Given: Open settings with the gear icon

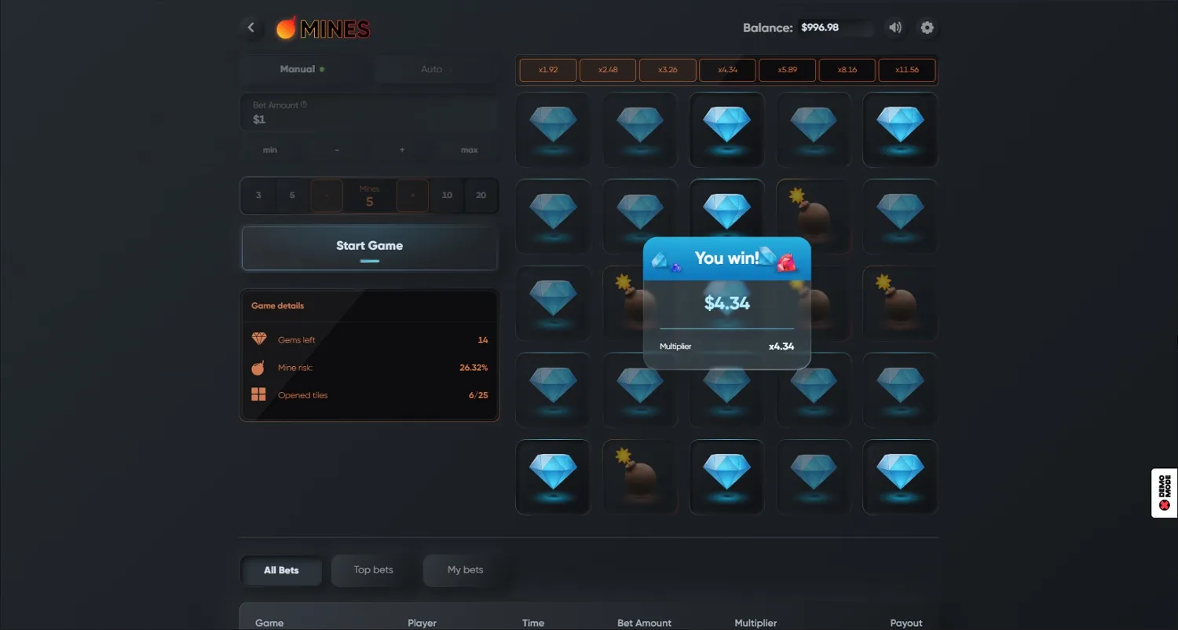Looking at the screenshot, I should tap(927, 27).
